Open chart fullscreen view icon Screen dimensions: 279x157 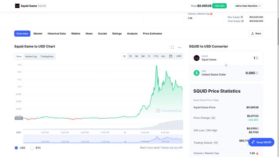(x=172, y=47)
